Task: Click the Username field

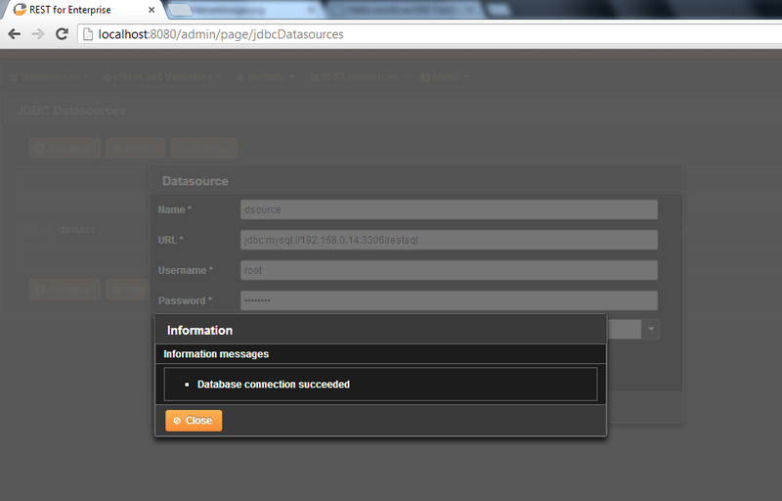Action: (x=449, y=270)
